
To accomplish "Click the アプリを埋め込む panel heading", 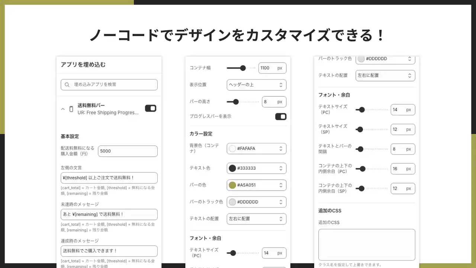I will point(83,65).
